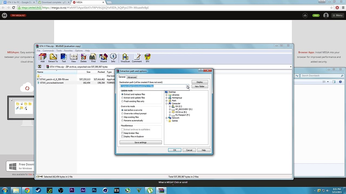Select GTAV_patch-v1_0_350-FIX.exe in the file list

point(54,79)
